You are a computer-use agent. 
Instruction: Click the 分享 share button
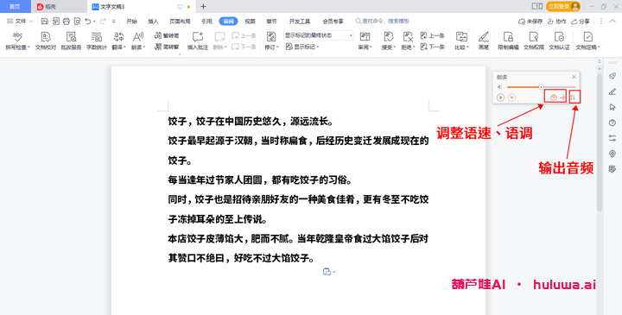click(x=581, y=22)
